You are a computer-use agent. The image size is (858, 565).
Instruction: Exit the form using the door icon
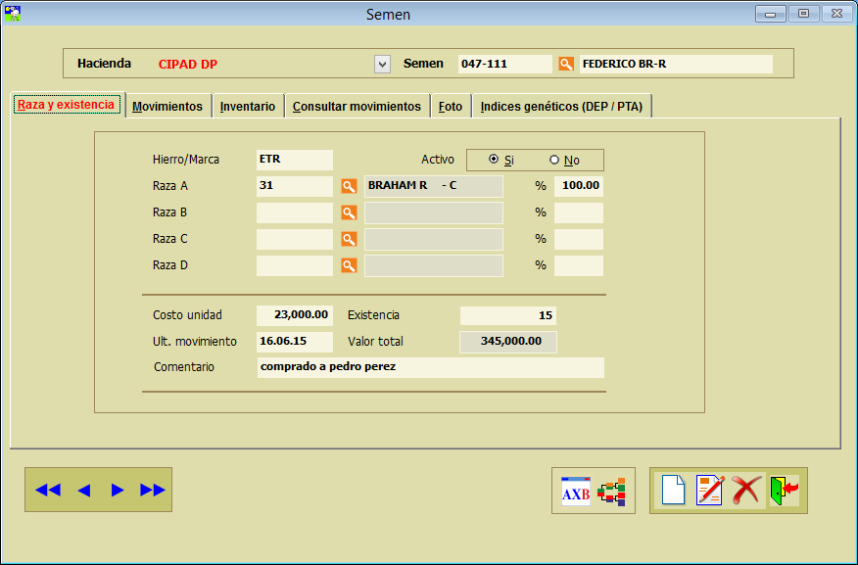[784, 490]
